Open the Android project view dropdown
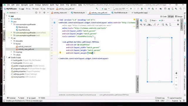188x106 pixels. (12, 13)
